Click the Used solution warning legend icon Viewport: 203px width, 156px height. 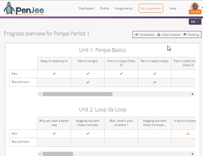coord(159,34)
